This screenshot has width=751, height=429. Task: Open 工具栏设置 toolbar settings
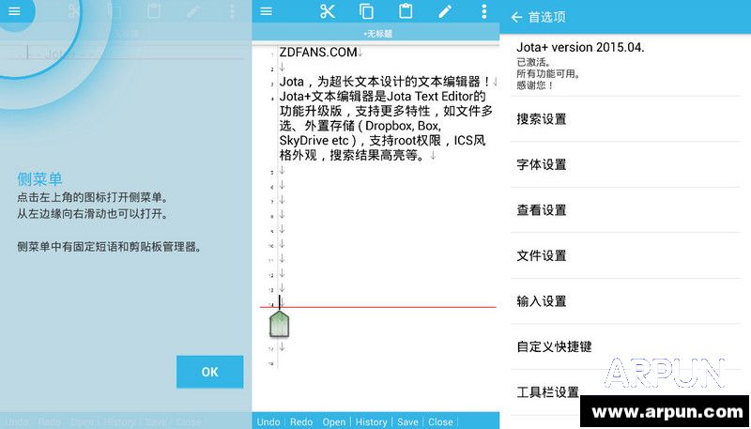(x=625, y=392)
